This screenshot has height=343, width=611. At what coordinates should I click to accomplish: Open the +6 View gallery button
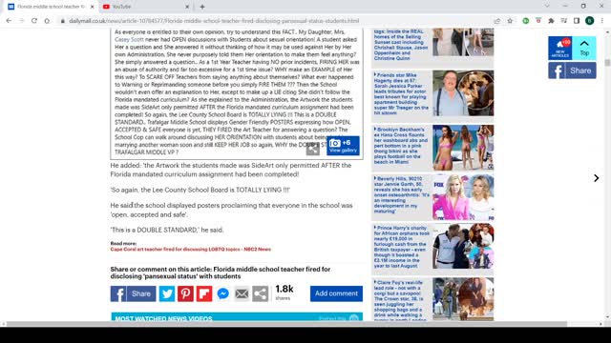(x=343, y=146)
